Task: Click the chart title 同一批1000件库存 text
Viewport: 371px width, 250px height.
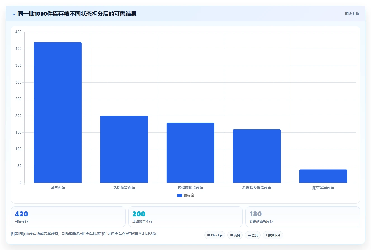Action: click(x=77, y=14)
